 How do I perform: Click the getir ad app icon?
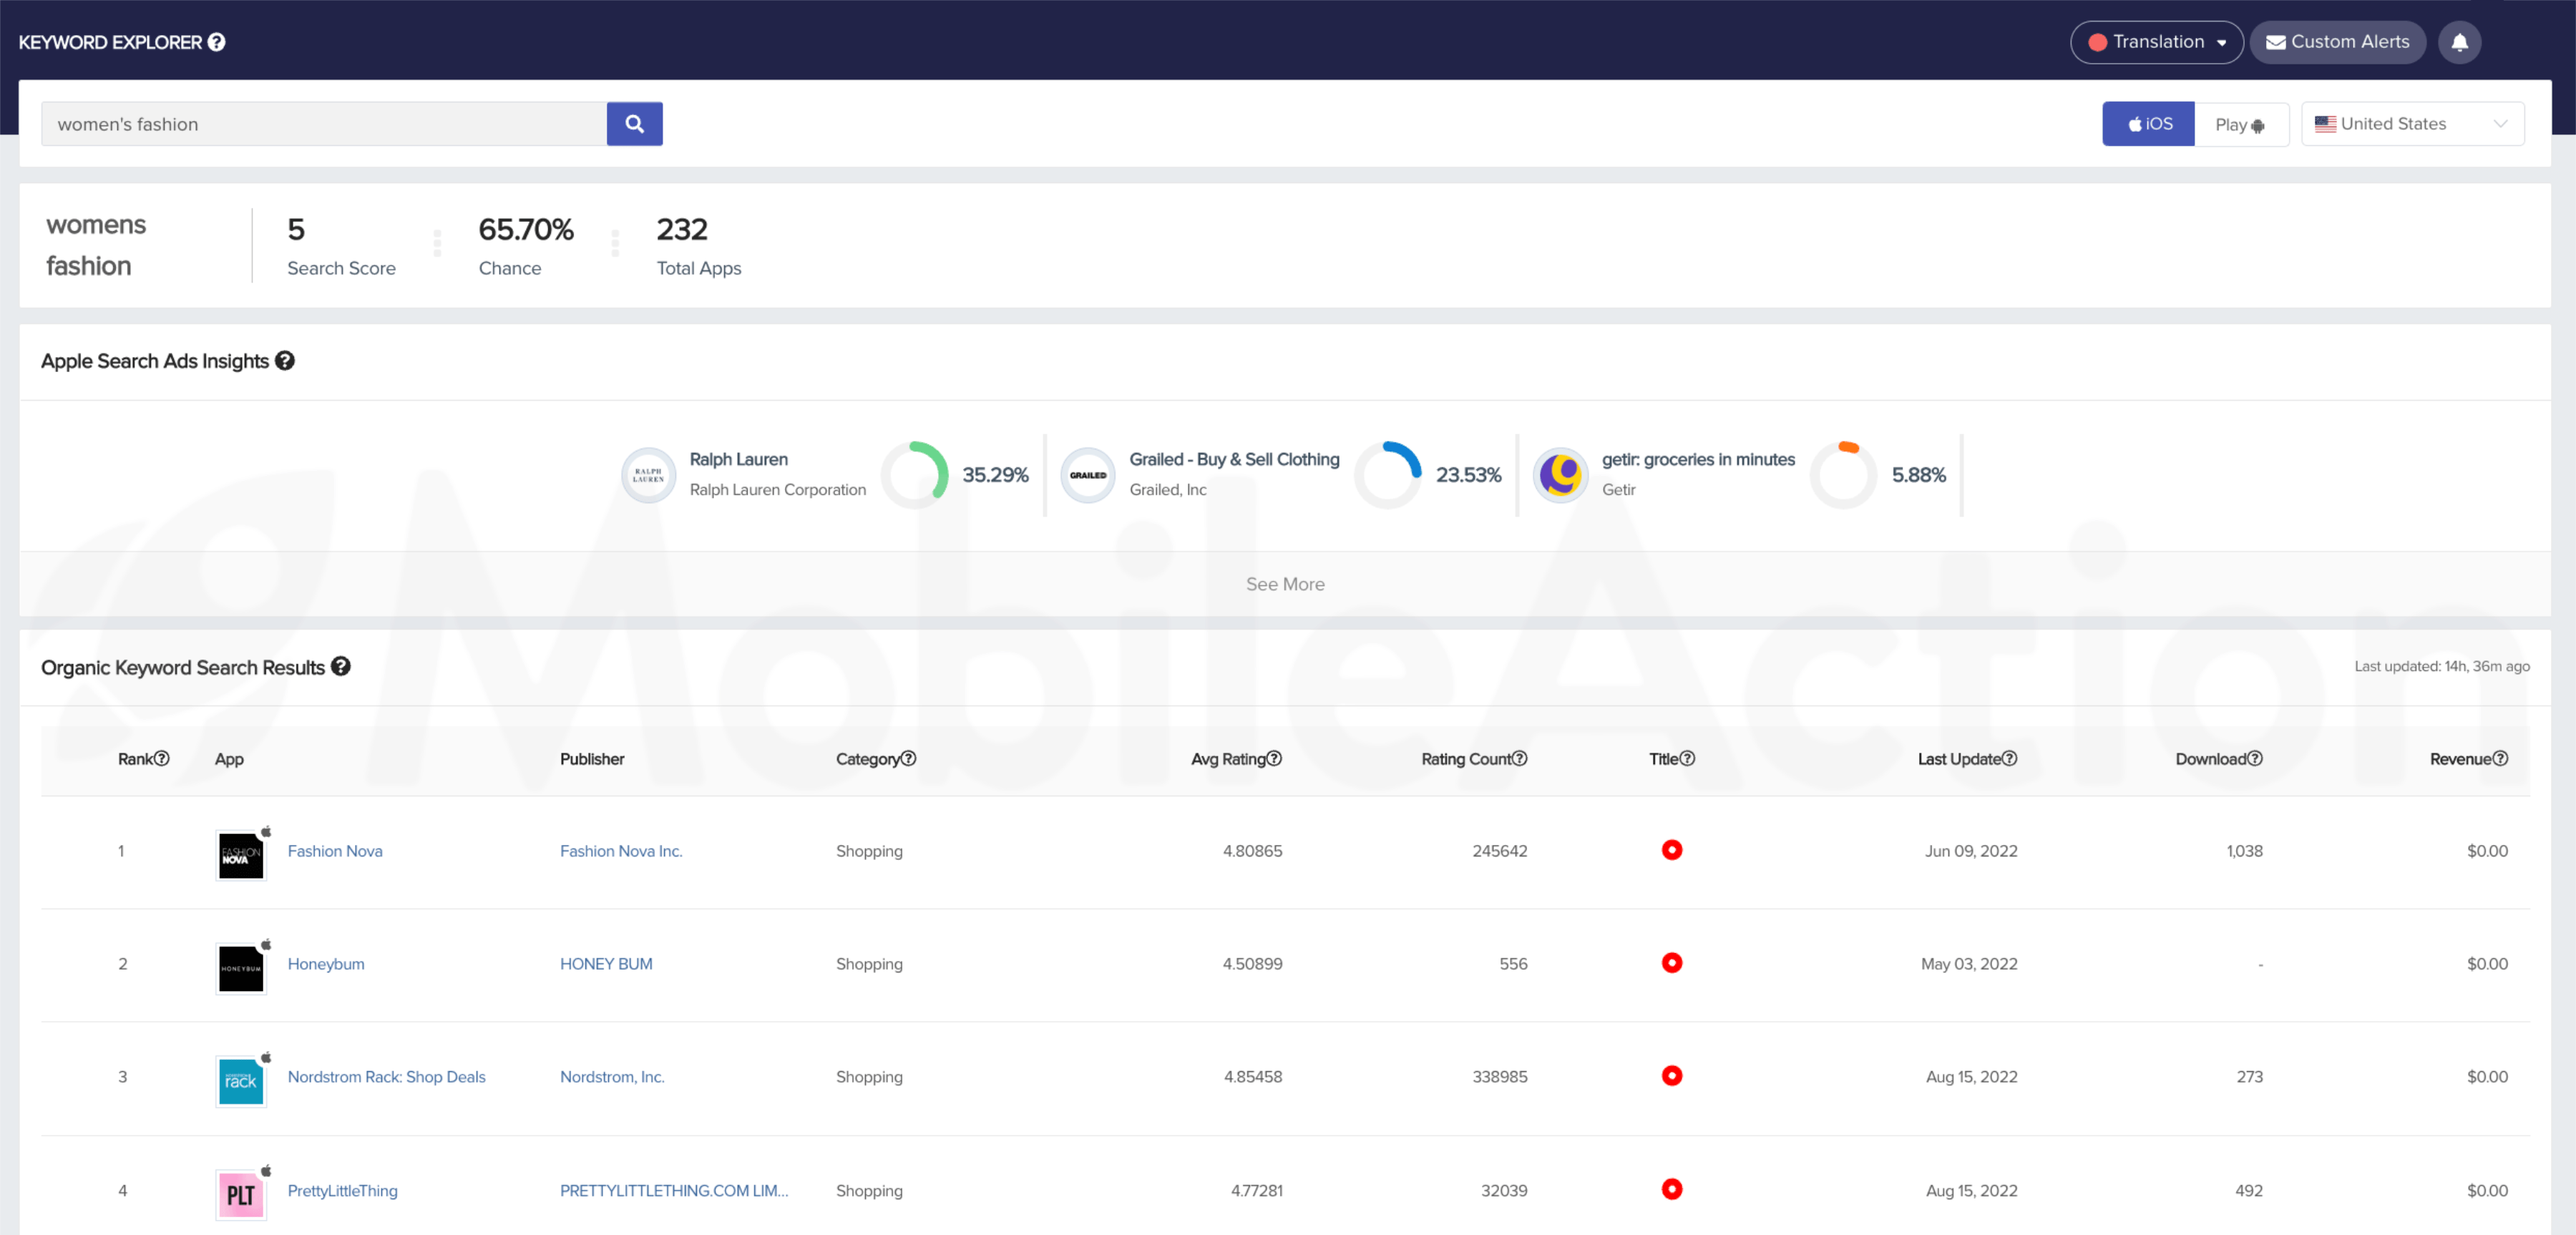click(1560, 475)
